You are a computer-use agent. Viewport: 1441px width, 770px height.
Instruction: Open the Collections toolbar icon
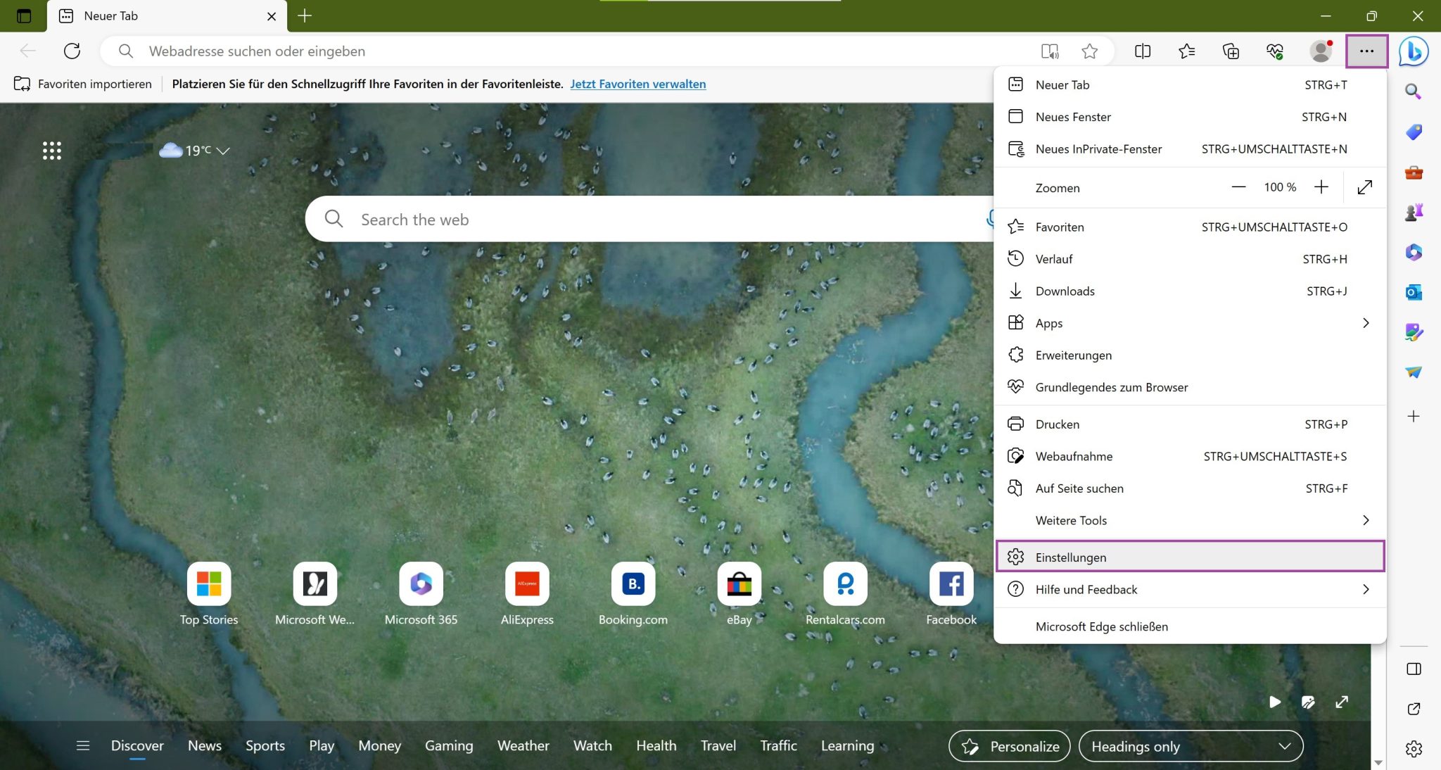click(1231, 51)
